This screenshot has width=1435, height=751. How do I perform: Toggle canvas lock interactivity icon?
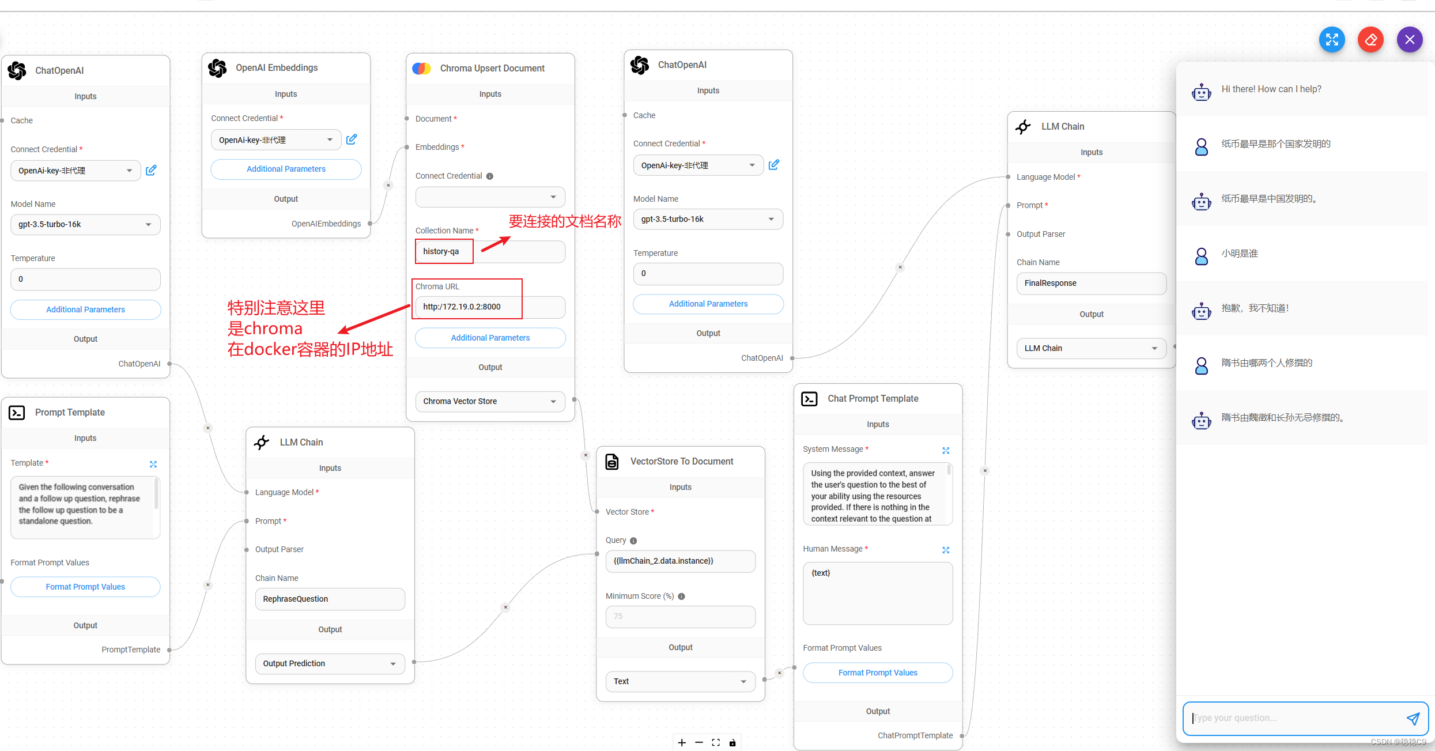pyautogui.click(x=732, y=742)
